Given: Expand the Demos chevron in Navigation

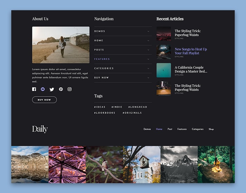Looking at the screenshot, I should coord(148,31).
